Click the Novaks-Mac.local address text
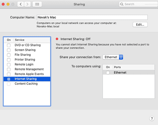This screenshot has width=158, height=125. pos(48,26)
